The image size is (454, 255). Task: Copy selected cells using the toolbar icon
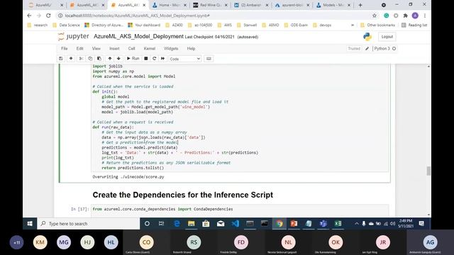click(x=90, y=59)
